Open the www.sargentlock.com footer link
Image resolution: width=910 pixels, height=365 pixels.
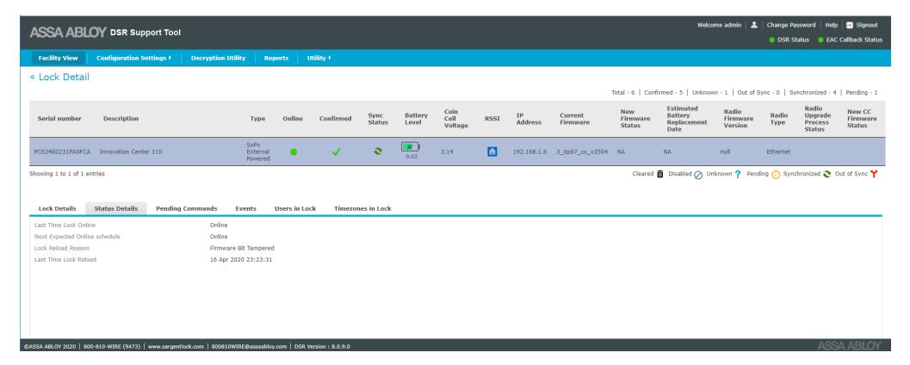tap(176, 346)
